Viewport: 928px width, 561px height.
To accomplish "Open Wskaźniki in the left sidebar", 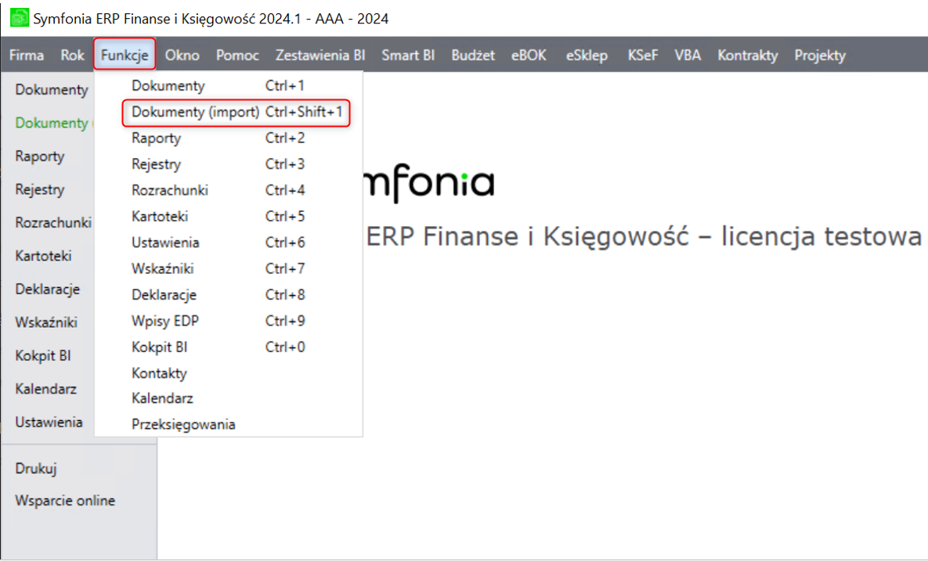I will click(46, 322).
